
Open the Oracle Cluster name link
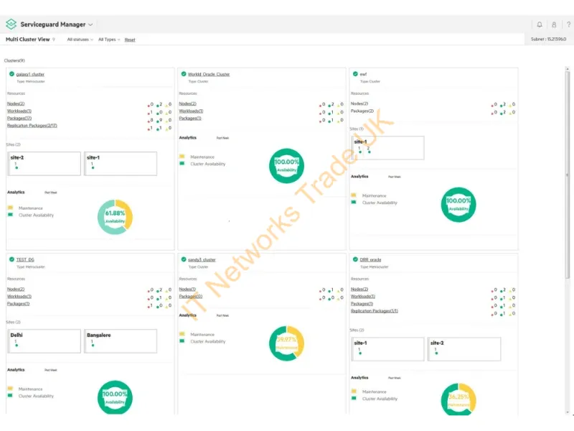pos(209,74)
